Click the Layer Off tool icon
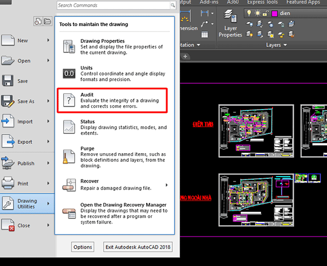The image size is (327, 266). point(249,24)
